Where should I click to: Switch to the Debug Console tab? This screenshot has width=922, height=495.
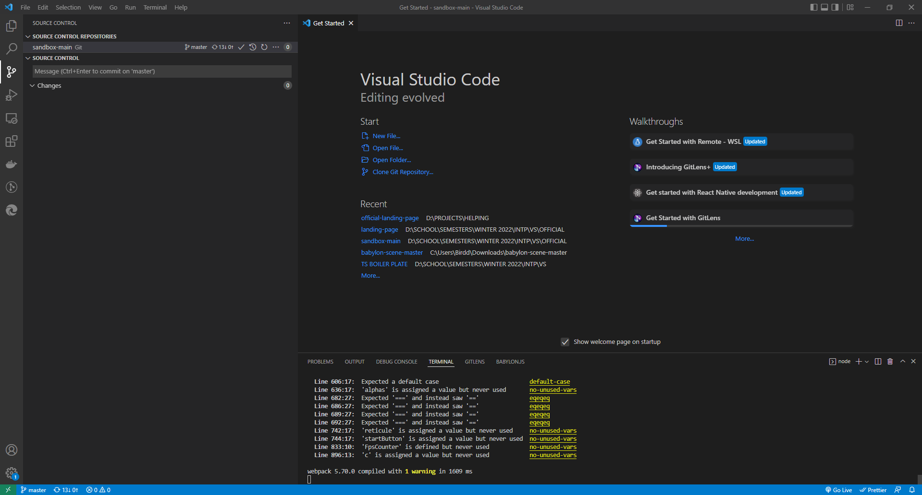tap(396, 362)
